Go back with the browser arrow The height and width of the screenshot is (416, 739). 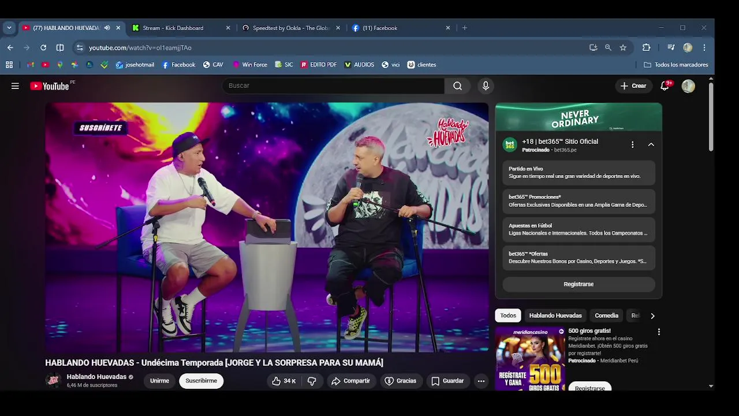tap(10, 47)
